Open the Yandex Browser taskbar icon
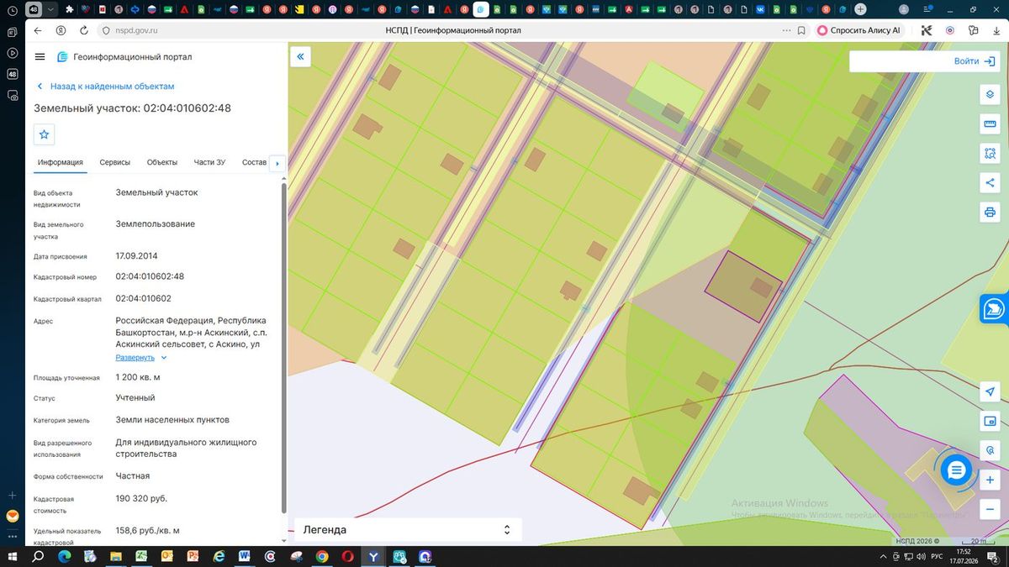The width and height of the screenshot is (1009, 567). tap(373, 556)
